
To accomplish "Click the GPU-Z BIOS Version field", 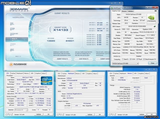I will 137,26.
